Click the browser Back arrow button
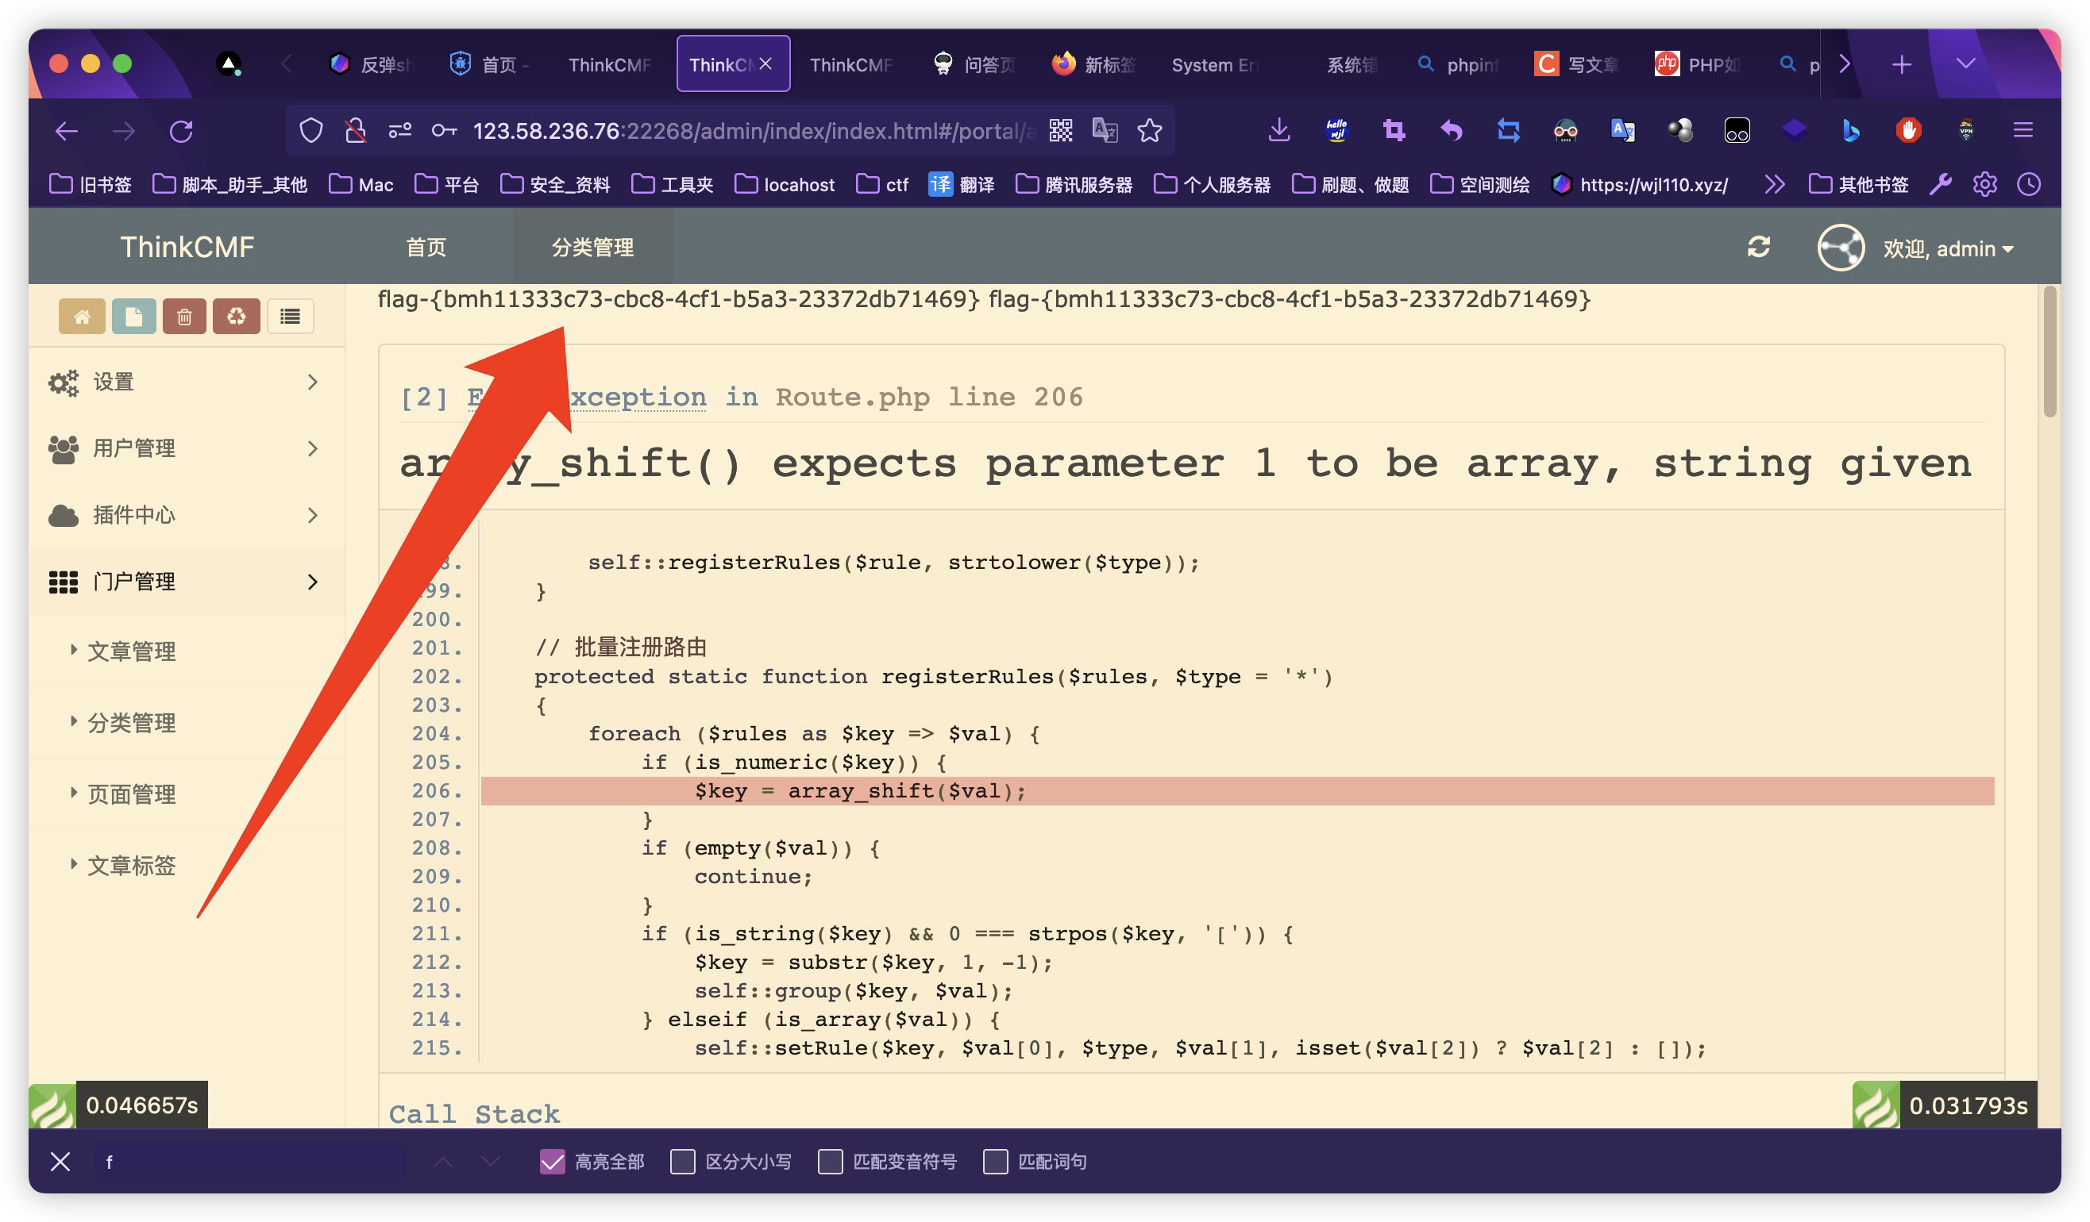Screen dimensions: 2090x1222 [67, 131]
